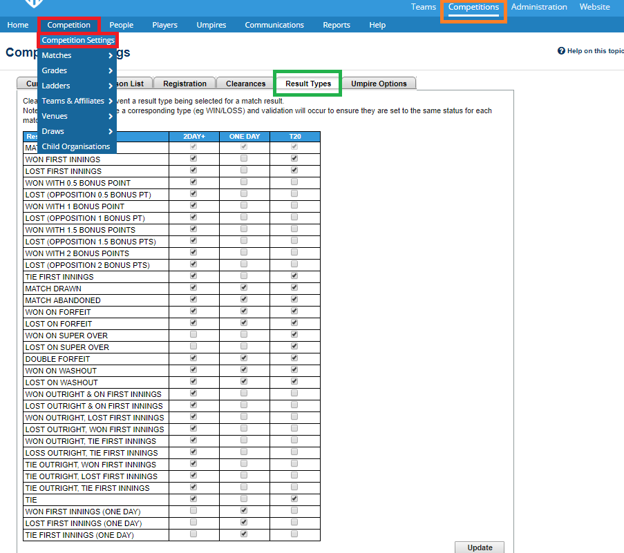Go to Administration in the top bar
The height and width of the screenshot is (553, 624).
(539, 7)
